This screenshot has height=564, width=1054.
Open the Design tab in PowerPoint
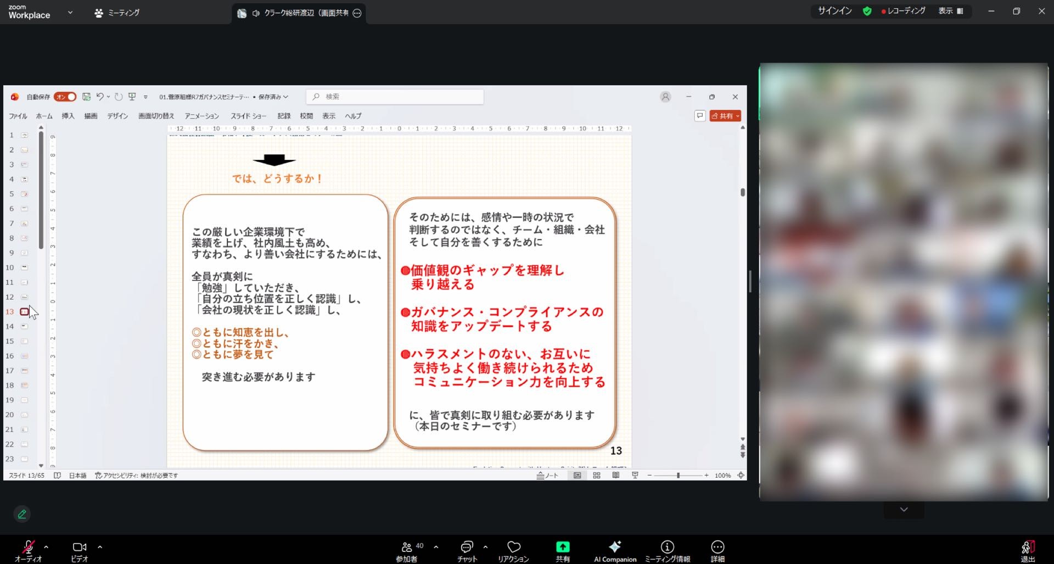117,116
